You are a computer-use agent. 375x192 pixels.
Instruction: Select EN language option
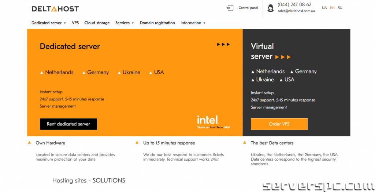[x=332, y=8]
